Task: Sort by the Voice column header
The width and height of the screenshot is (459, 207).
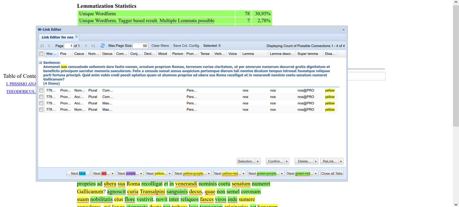Action: (x=233, y=54)
